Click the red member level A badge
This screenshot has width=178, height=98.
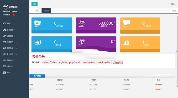14,14
